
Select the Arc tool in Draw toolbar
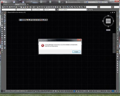(x=2, y=23)
